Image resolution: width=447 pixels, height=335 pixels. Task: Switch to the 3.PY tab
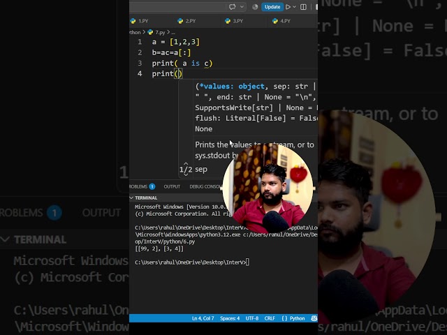tap(235, 21)
